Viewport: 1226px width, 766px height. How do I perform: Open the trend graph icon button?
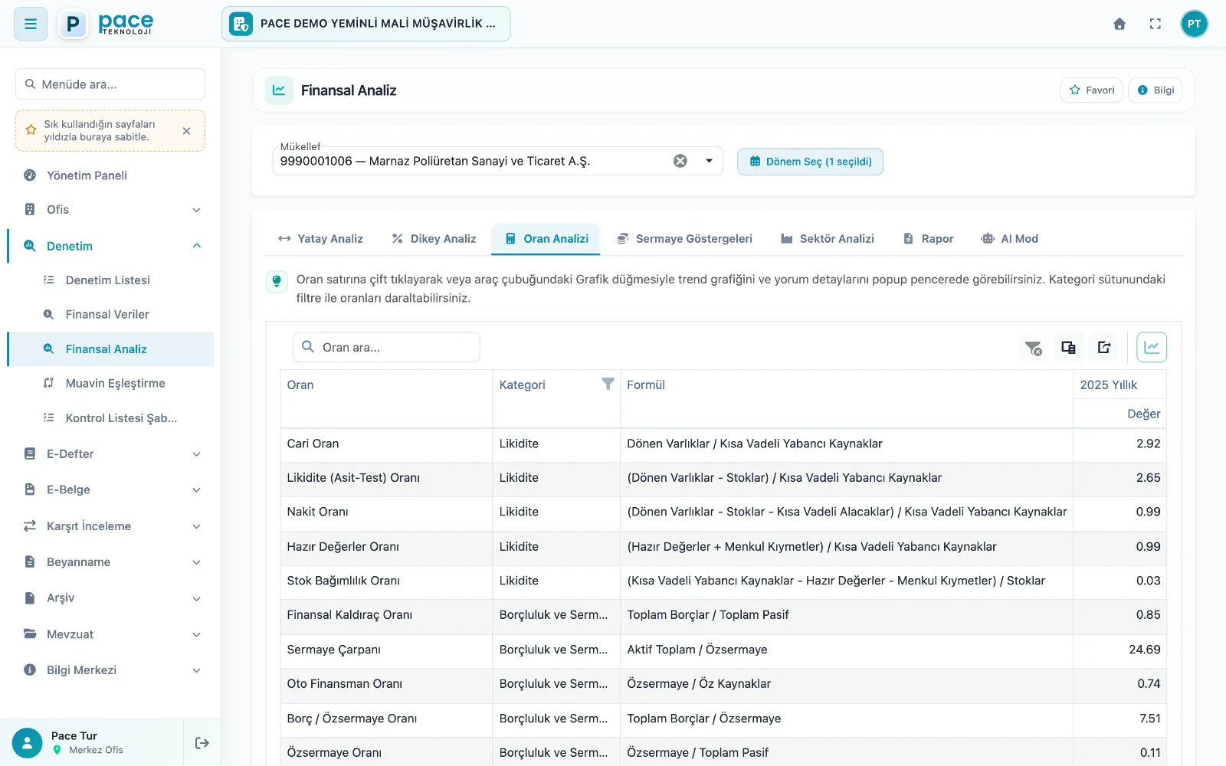click(1152, 348)
